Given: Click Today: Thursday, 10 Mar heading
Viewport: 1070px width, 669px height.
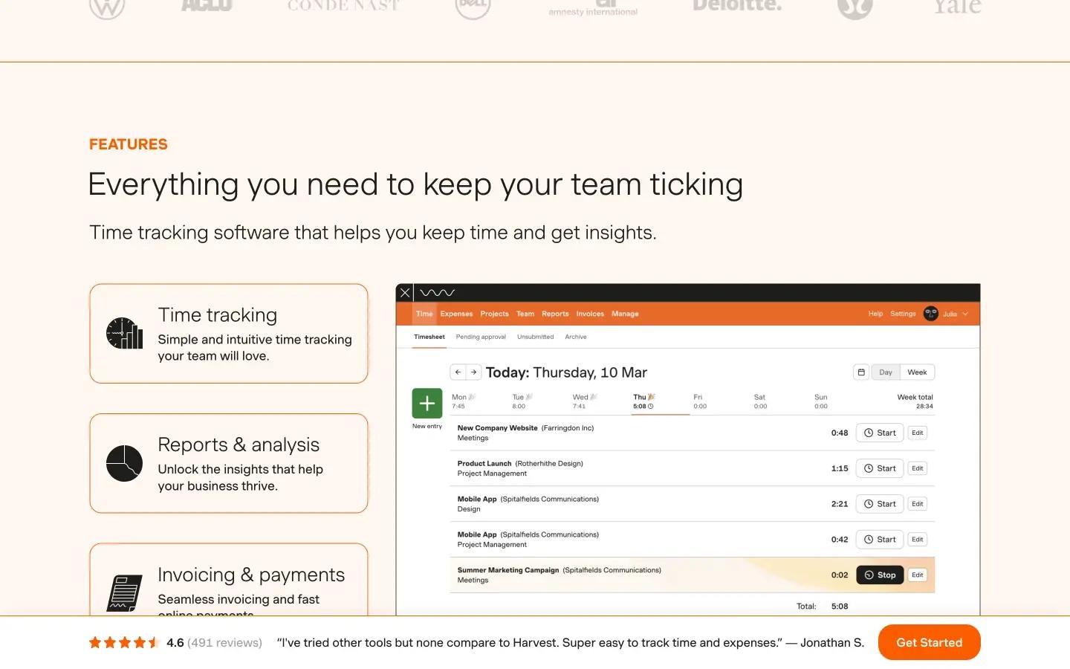Looking at the screenshot, I should point(566,372).
